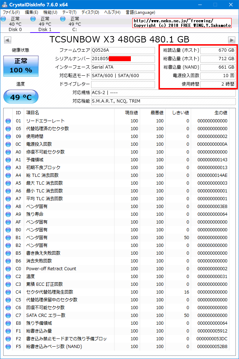Click the status orb above Disk 1
This screenshot has width=239, height=359.
pos(33,19)
